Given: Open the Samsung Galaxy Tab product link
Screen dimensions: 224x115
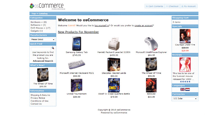Looking at the screenshot, I should [x=77, y=52].
